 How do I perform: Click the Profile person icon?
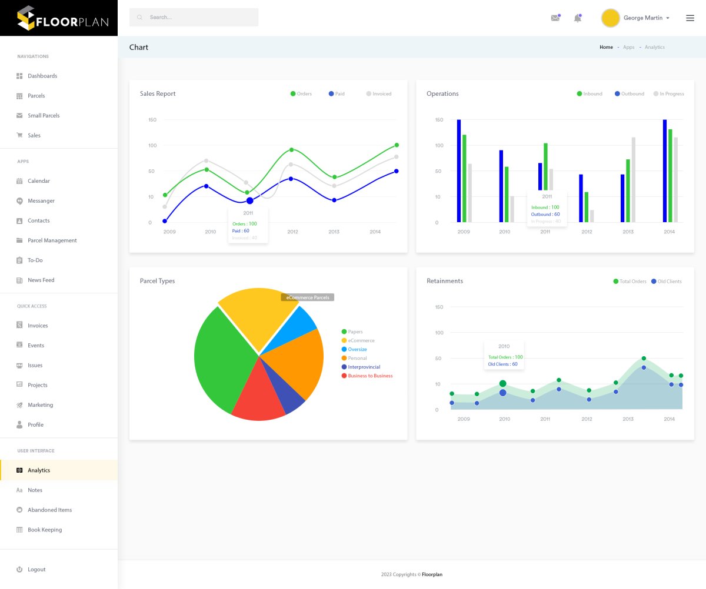pos(19,424)
